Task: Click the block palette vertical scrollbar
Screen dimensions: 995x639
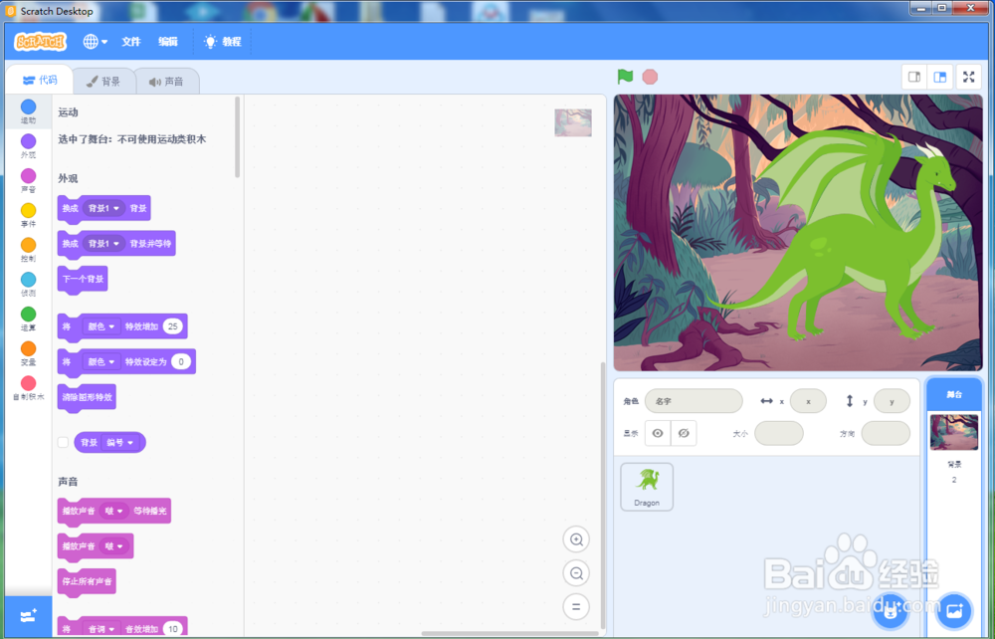Action: (x=238, y=137)
